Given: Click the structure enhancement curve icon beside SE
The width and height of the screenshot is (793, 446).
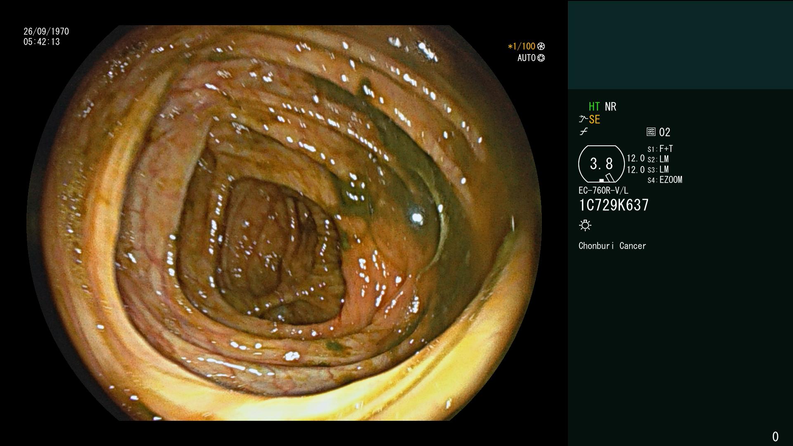Looking at the screenshot, I should 583,119.
